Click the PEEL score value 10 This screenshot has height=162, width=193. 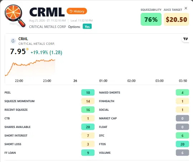click(88, 92)
